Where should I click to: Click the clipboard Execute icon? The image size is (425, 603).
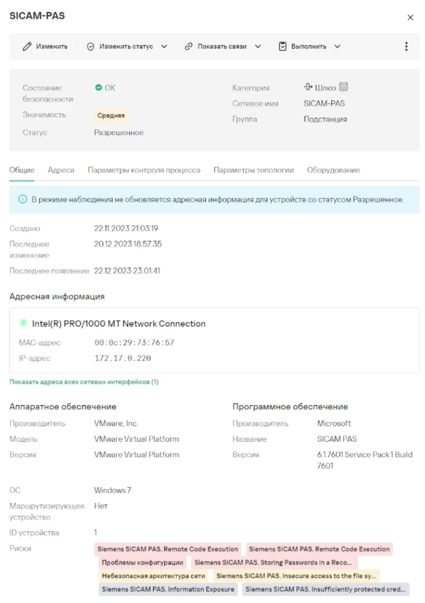[283, 46]
